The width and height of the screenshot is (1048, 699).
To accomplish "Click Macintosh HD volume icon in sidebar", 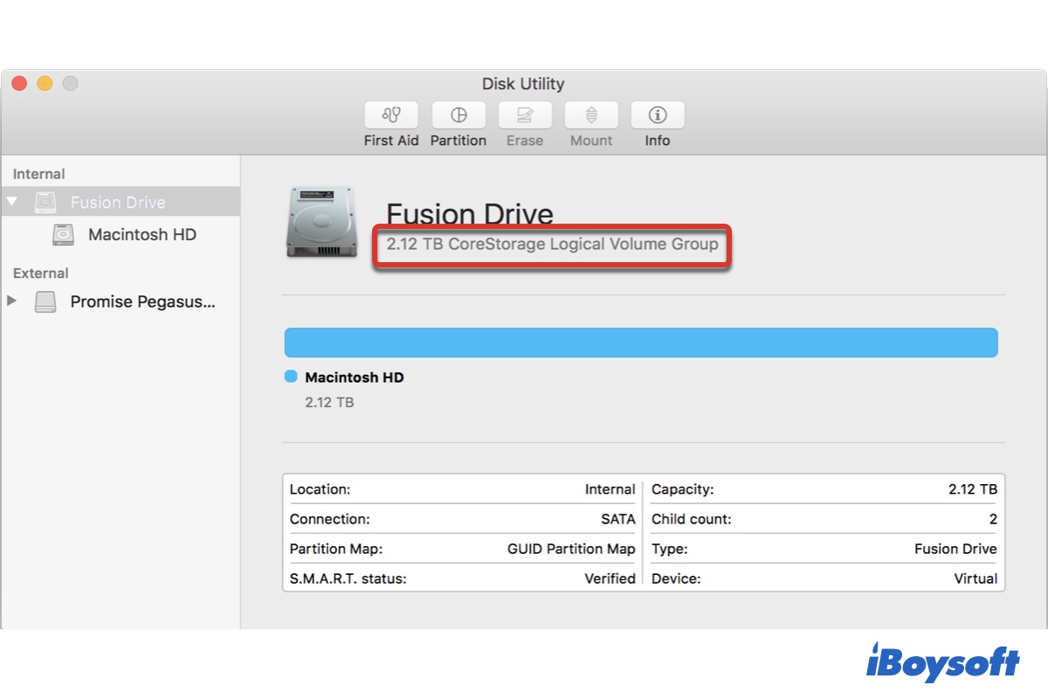I will (x=64, y=235).
